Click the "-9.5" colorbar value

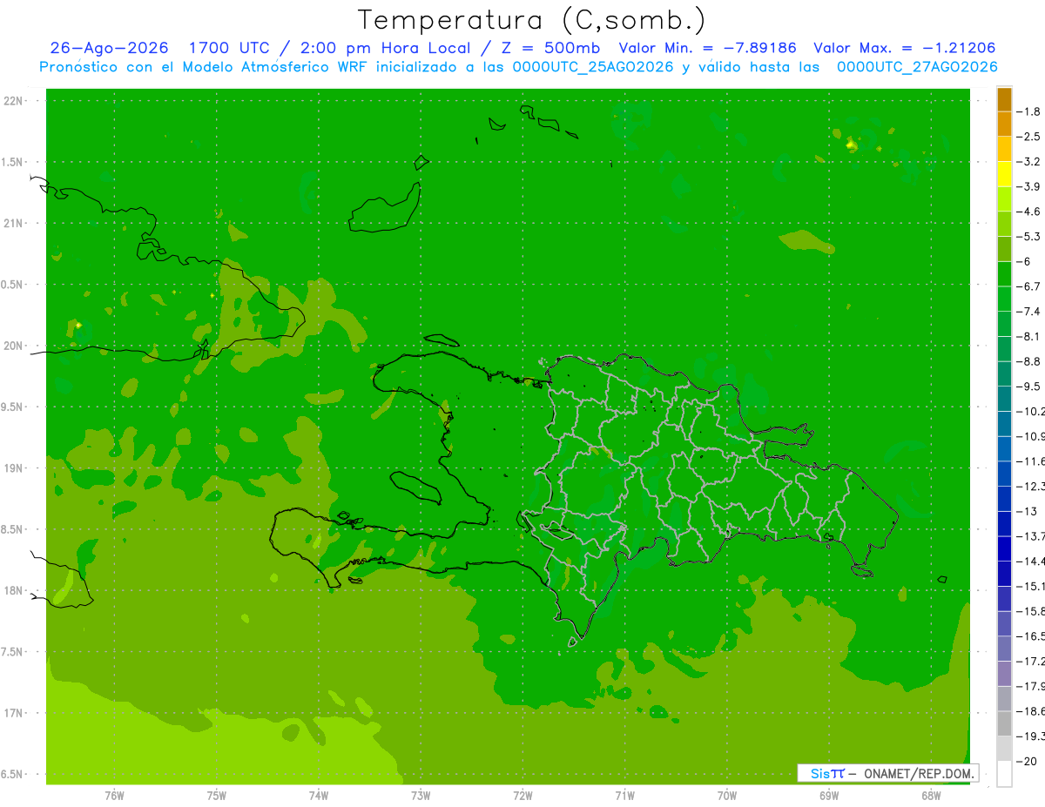click(1028, 387)
